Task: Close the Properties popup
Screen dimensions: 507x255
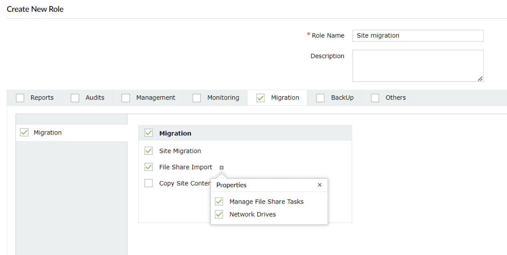Action: tap(320, 185)
